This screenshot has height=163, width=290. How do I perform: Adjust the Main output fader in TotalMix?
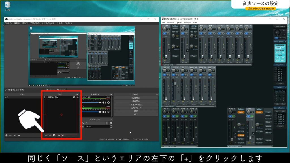250,137
